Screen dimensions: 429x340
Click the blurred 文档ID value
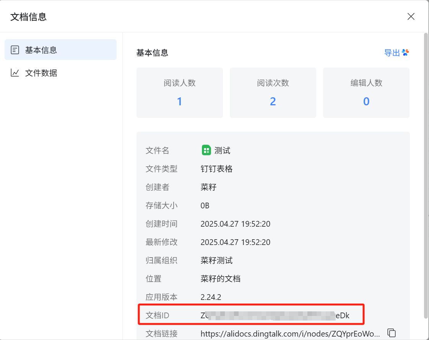[275, 316]
